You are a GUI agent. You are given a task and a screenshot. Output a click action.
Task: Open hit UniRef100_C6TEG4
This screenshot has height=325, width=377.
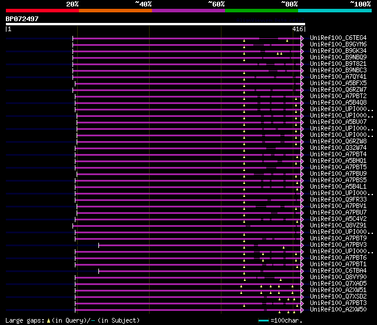click(x=338, y=38)
